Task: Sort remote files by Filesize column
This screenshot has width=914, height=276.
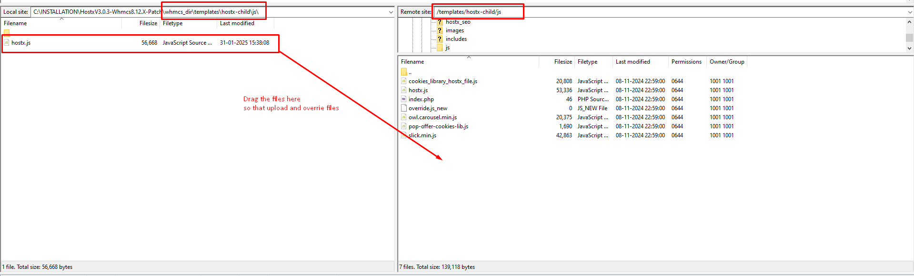Action: pyautogui.click(x=562, y=62)
